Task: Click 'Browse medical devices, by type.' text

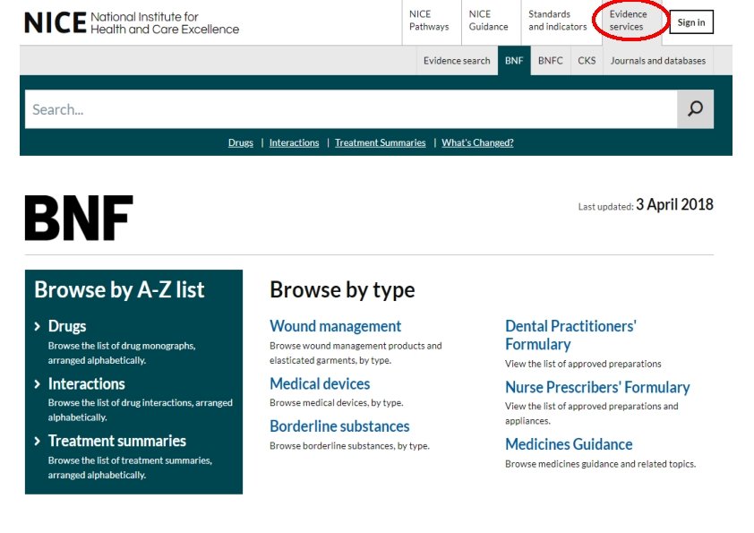Action: (336, 402)
